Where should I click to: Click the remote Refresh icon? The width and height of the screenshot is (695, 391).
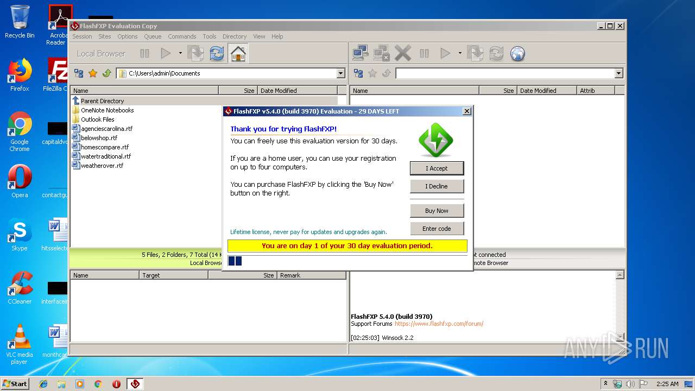(x=496, y=53)
